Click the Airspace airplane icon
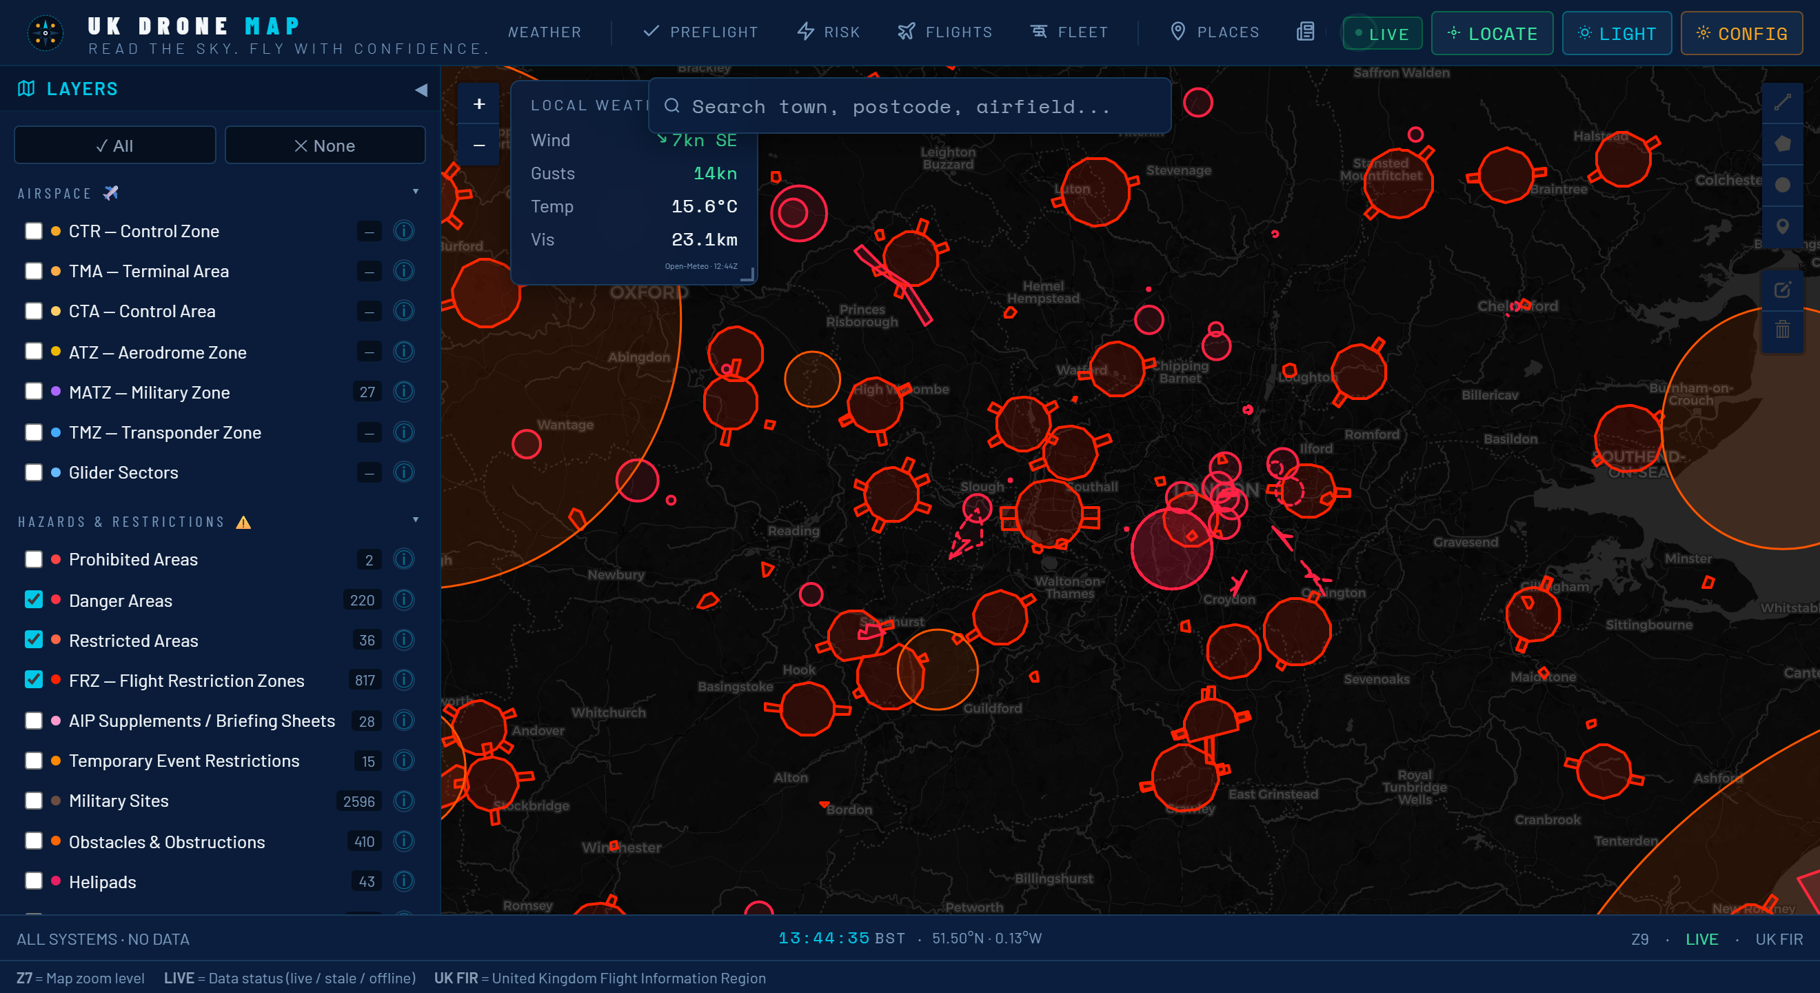Viewport: 1820px width, 993px height. [111, 193]
